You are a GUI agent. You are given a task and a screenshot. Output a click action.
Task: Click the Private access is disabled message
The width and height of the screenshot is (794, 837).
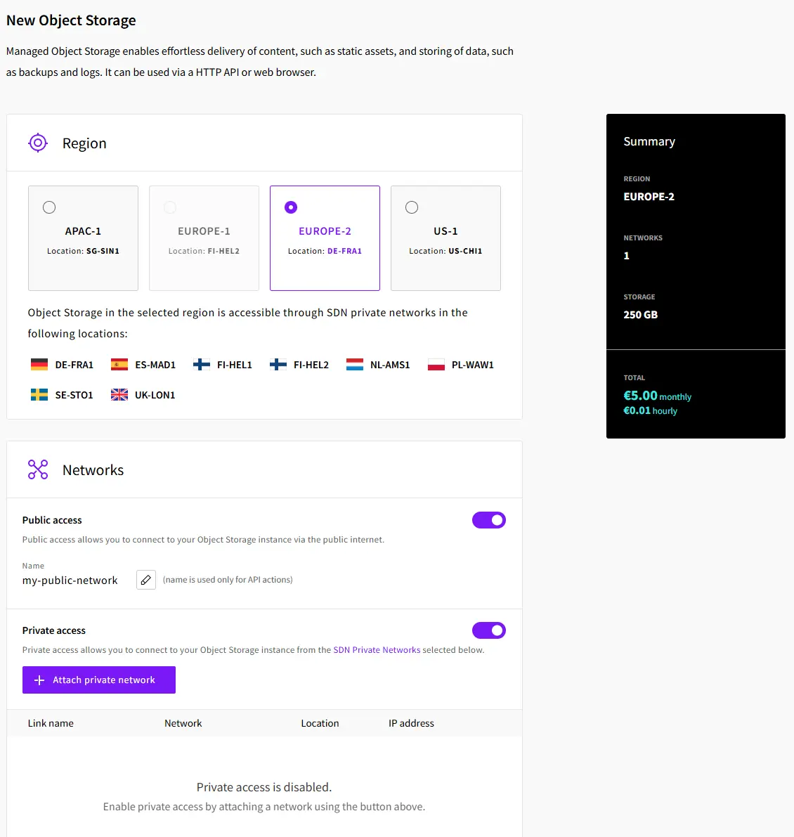tap(264, 787)
